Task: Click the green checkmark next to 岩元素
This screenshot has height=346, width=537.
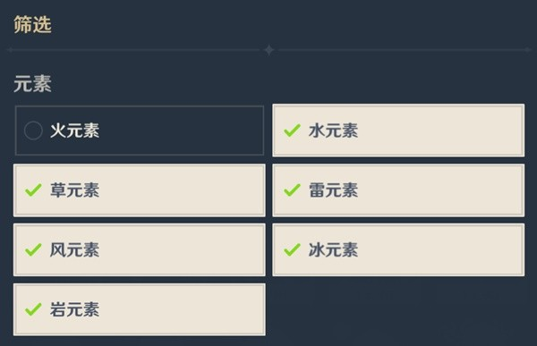Action: click(33, 309)
